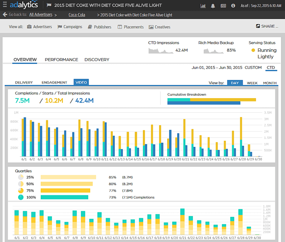
Task: Switch to the OVERVIEW tab
Action: click(25, 60)
